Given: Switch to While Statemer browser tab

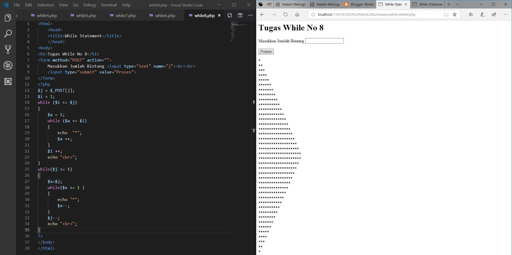Looking at the screenshot, I should click(428, 4).
